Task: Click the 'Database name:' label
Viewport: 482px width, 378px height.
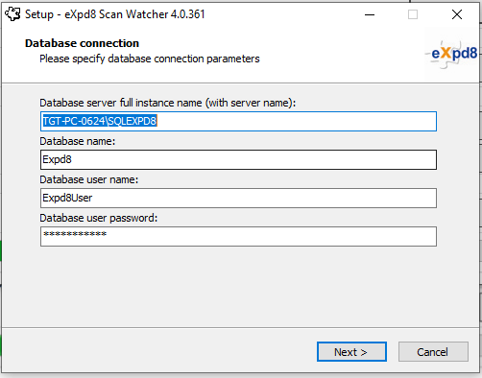Action: [78, 141]
